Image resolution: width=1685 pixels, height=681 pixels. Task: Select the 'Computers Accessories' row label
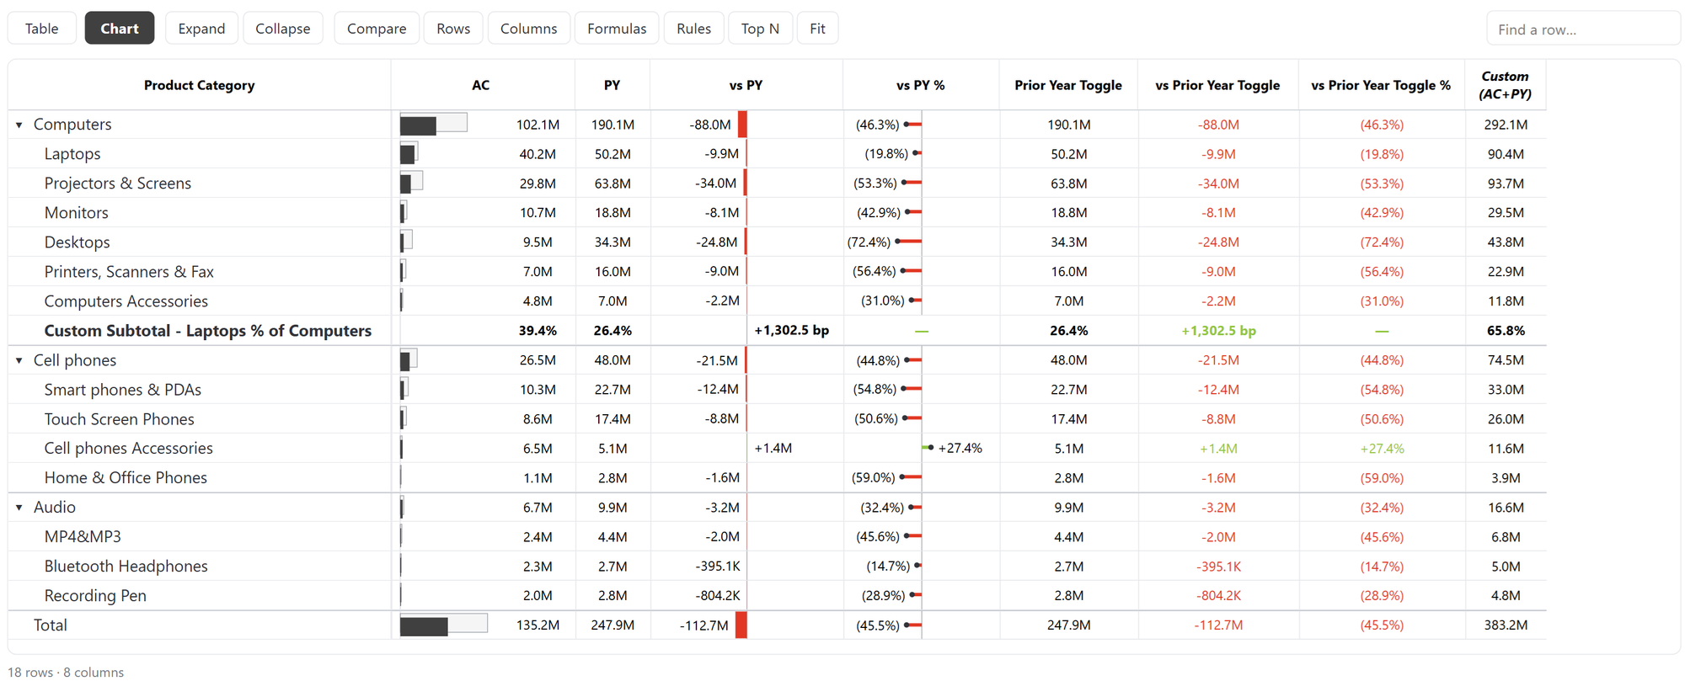click(126, 301)
